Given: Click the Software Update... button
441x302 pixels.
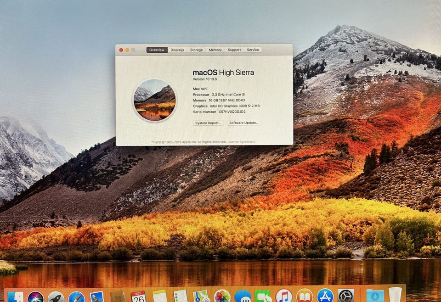Looking at the screenshot, I should [x=244, y=123].
